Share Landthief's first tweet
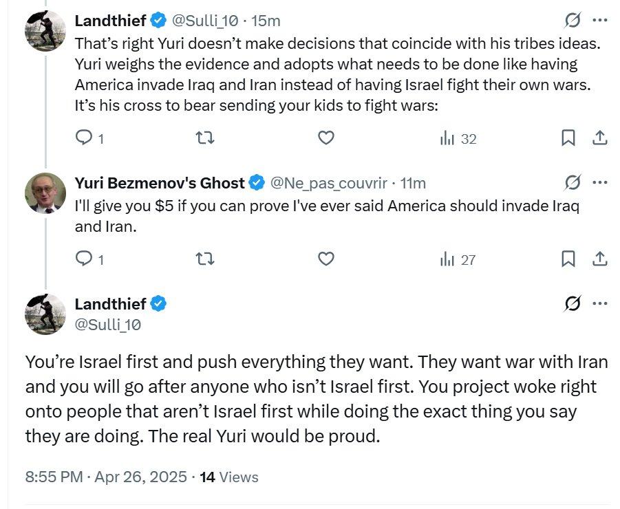This screenshot has height=509, width=620. pos(599,138)
